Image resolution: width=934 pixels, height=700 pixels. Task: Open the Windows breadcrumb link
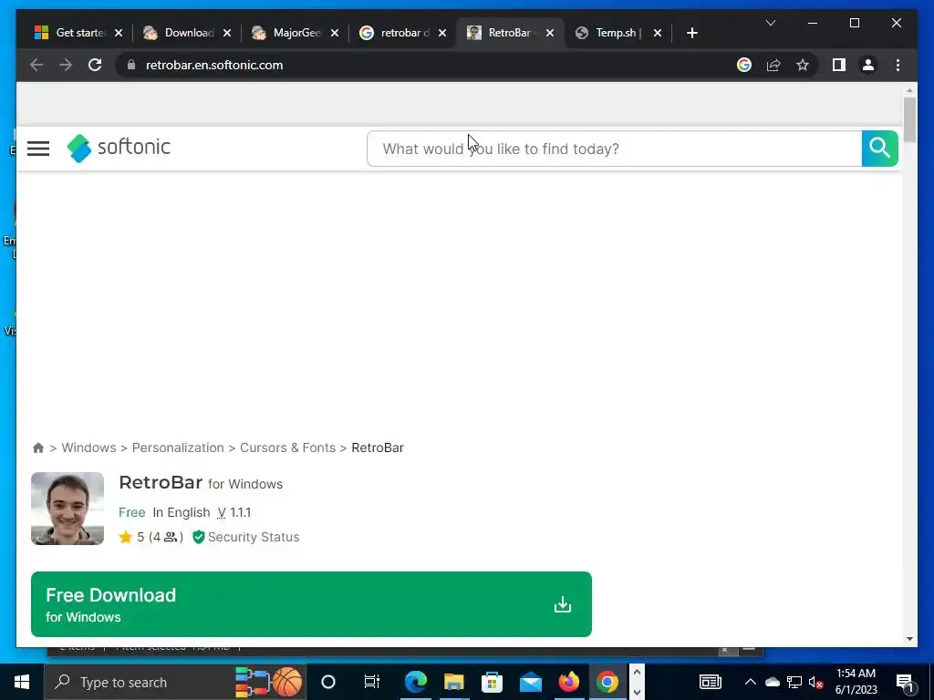coord(88,448)
